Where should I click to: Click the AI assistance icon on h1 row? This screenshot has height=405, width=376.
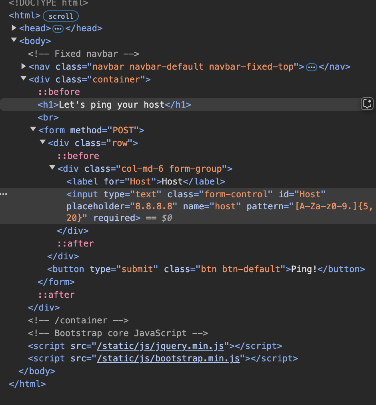pos(367,104)
